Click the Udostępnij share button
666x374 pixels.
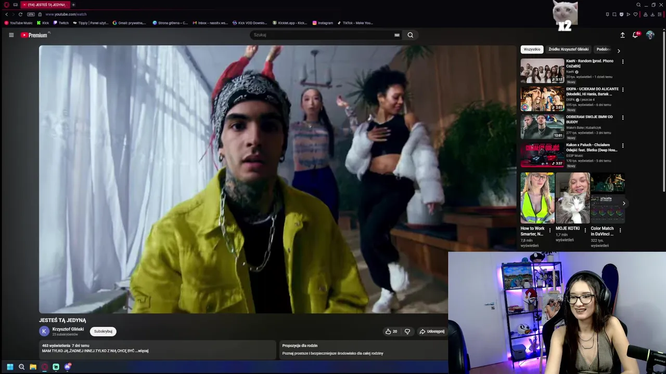(432, 331)
